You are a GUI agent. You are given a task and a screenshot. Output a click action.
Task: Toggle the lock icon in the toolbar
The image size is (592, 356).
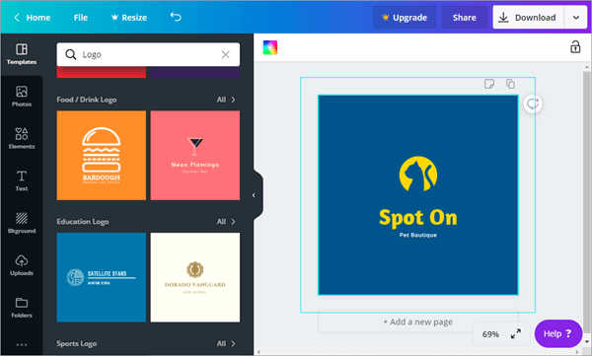[575, 46]
